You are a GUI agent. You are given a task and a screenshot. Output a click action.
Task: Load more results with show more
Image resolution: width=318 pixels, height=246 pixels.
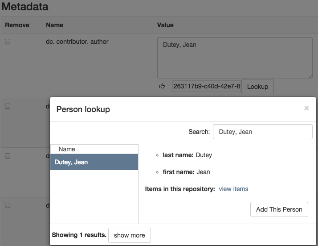point(129,235)
